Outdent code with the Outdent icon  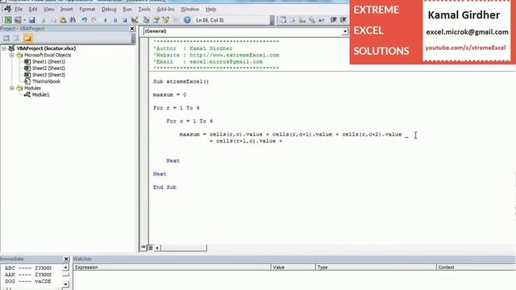[x=343, y=20]
